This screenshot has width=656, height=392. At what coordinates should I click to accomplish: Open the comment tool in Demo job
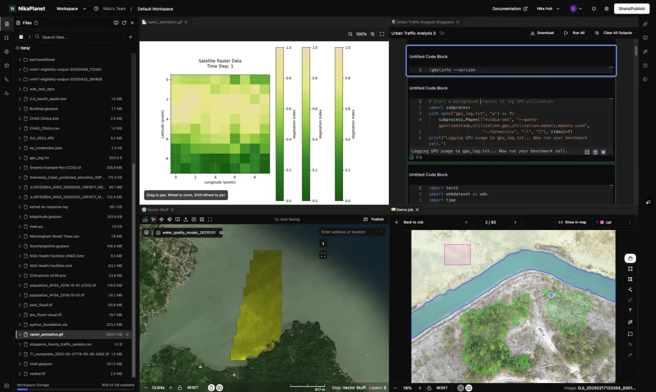[630, 334]
